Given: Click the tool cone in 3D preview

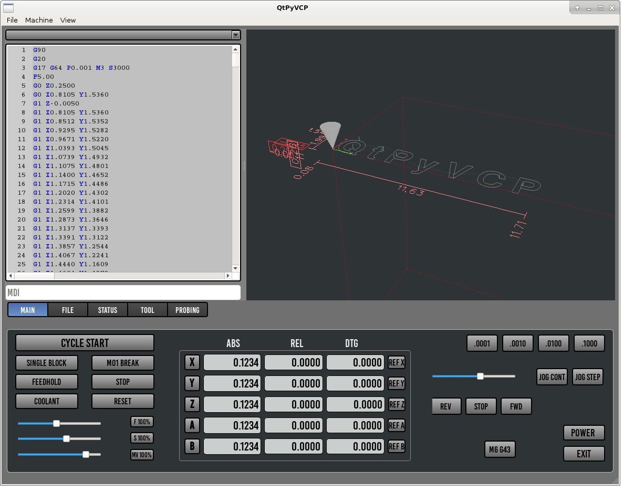Looking at the screenshot, I should 331,134.
